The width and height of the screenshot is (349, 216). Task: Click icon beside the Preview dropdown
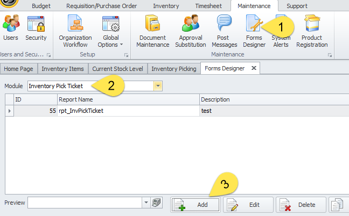157,203
